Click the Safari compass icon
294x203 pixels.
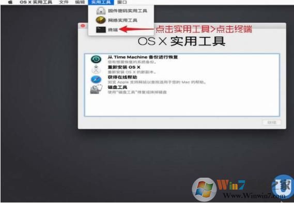[96, 80]
